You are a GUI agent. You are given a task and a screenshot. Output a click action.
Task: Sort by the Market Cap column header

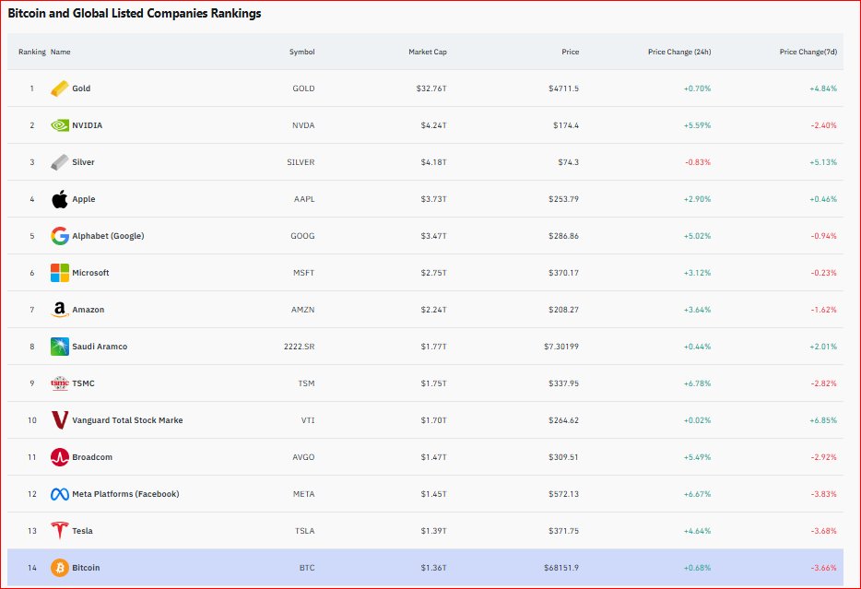[x=428, y=52]
